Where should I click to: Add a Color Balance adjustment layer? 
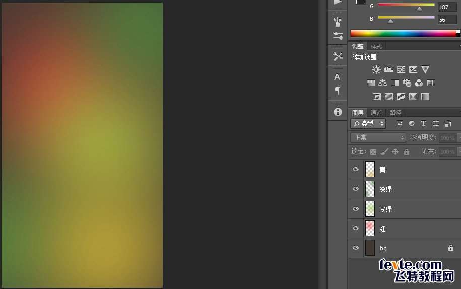(382, 83)
